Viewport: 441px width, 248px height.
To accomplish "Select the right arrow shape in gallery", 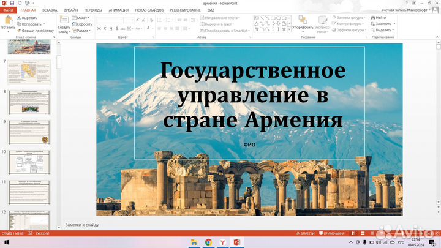I will point(273,24).
